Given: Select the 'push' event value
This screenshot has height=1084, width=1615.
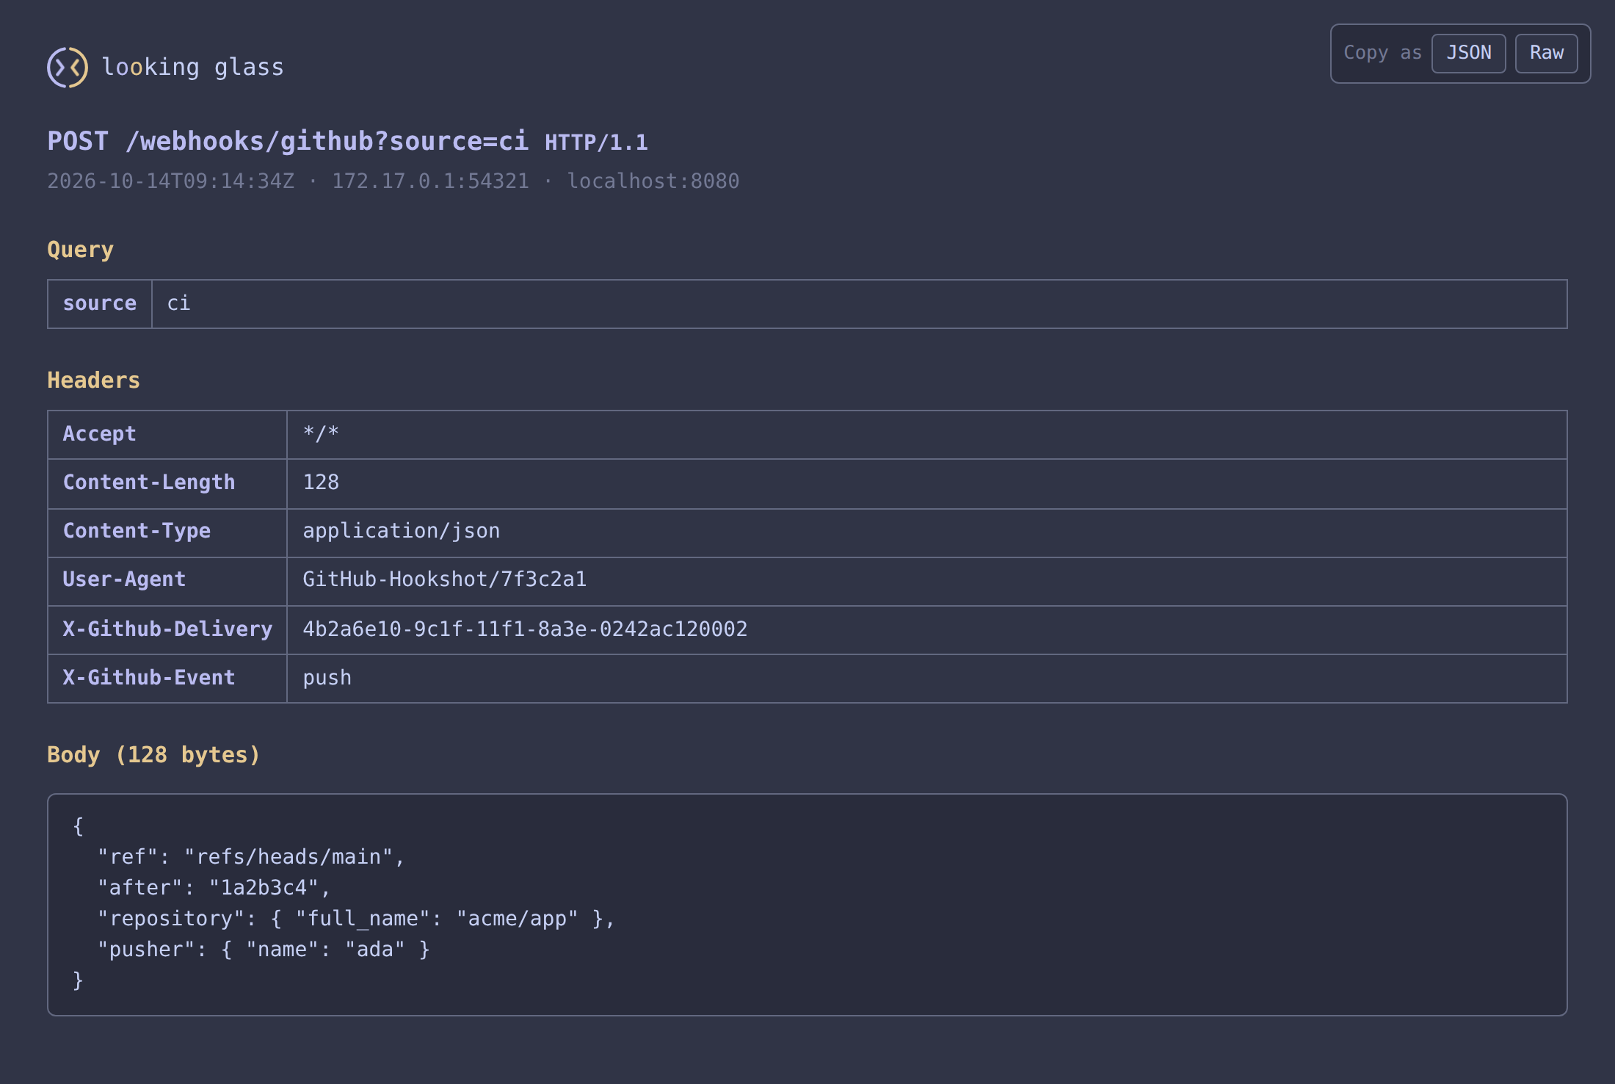Looking at the screenshot, I should tap(927, 679).
